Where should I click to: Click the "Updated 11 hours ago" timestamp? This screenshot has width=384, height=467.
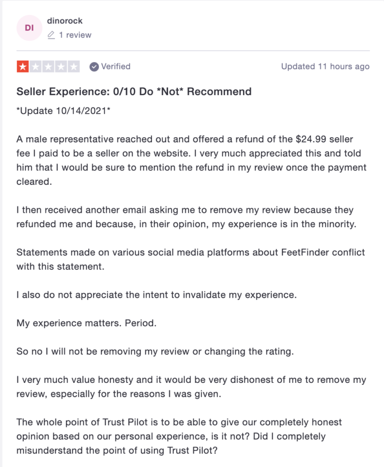(325, 67)
